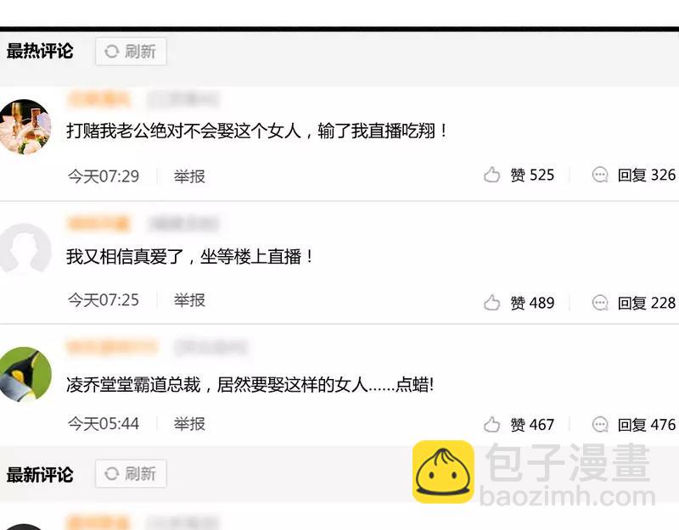Image resolution: width=679 pixels, height=530 pixels.
Task: Click the blurred username of penguin commenter
Action: [112, 347]
